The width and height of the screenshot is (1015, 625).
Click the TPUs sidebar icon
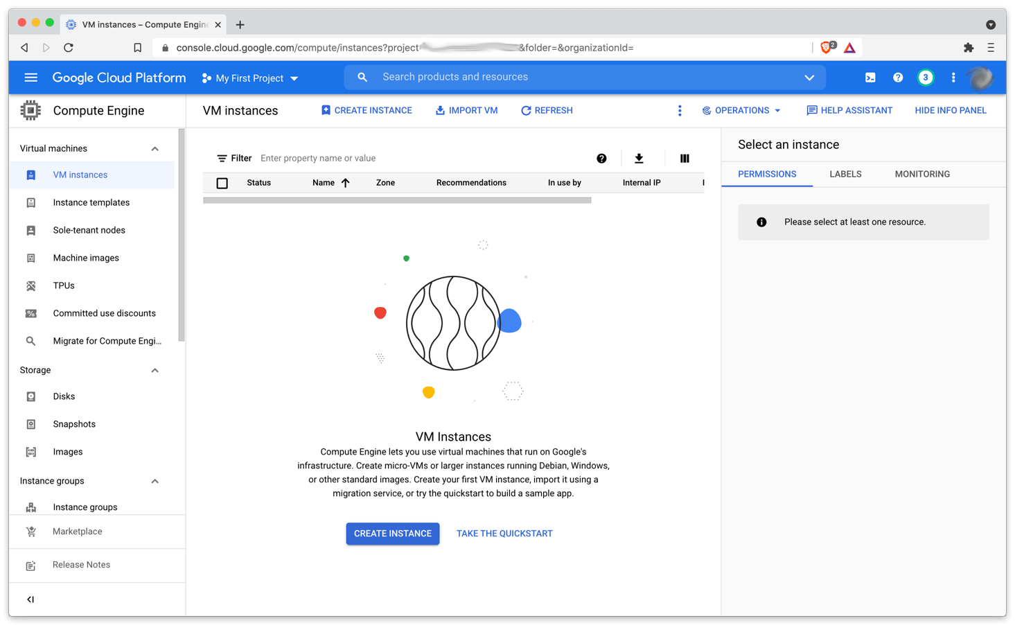tap(30, 285)
